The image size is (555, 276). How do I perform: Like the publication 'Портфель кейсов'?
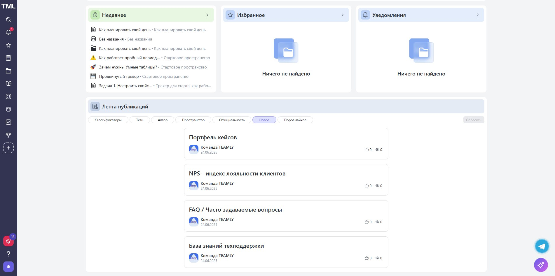pos(367,150)
